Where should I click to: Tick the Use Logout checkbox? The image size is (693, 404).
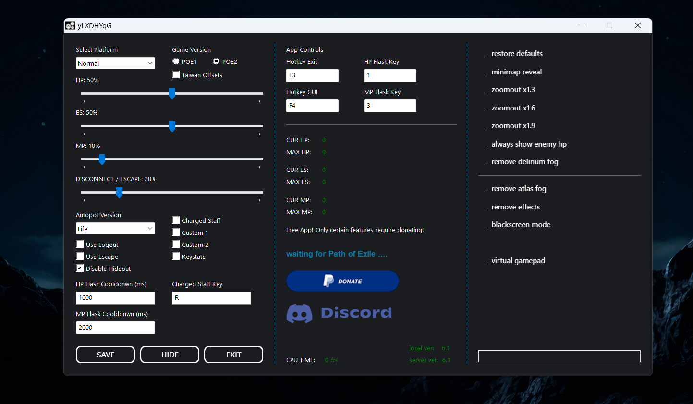coord(80,245)
